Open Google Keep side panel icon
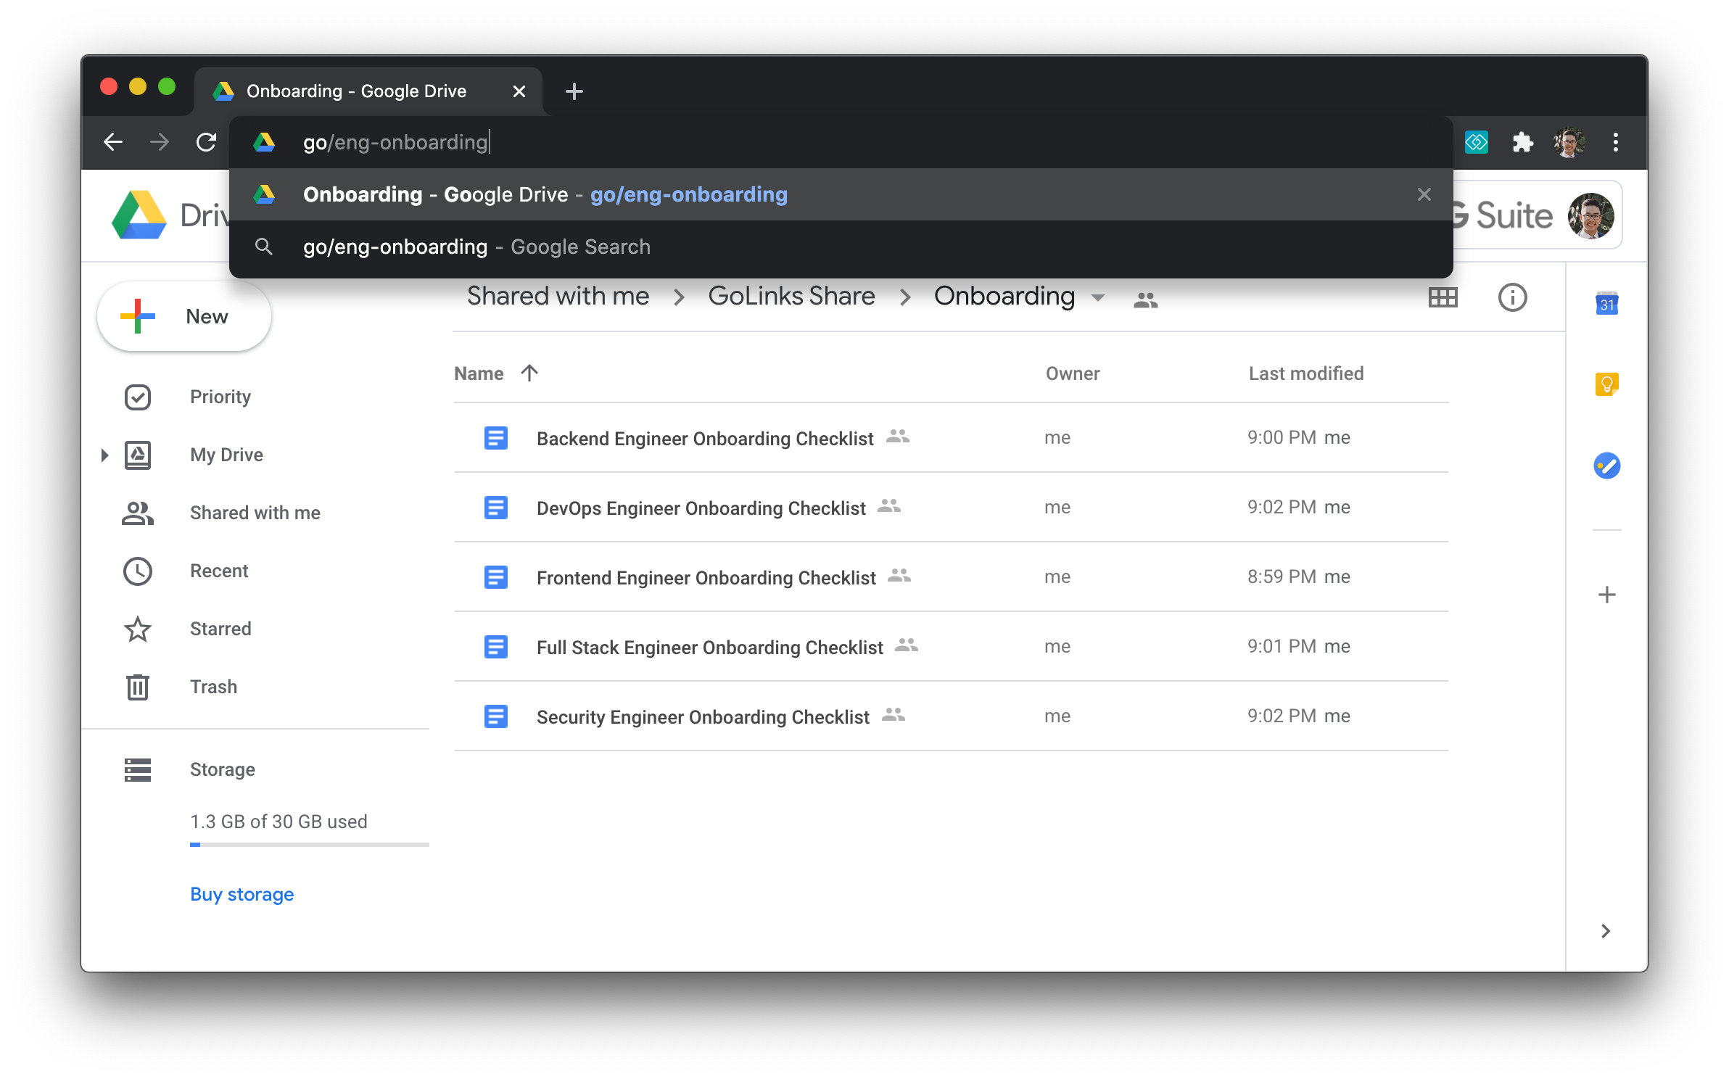The width and height of the screenshot is (1729, 1079). [1606, 384]
